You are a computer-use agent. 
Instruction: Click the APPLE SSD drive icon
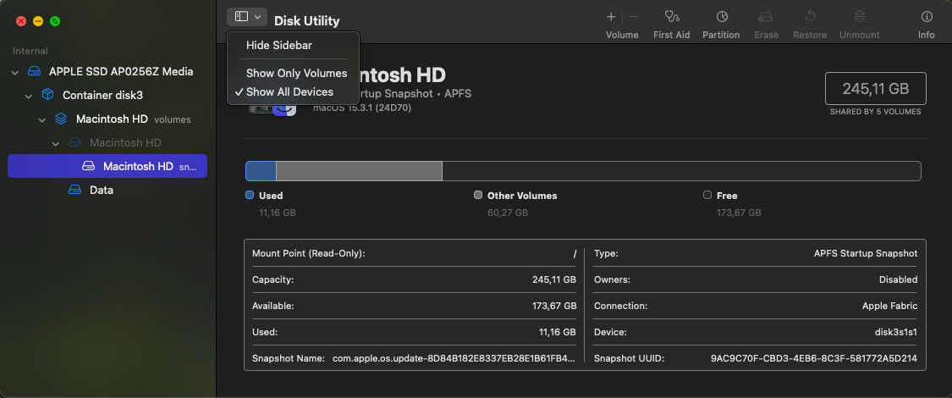point(34,72)
